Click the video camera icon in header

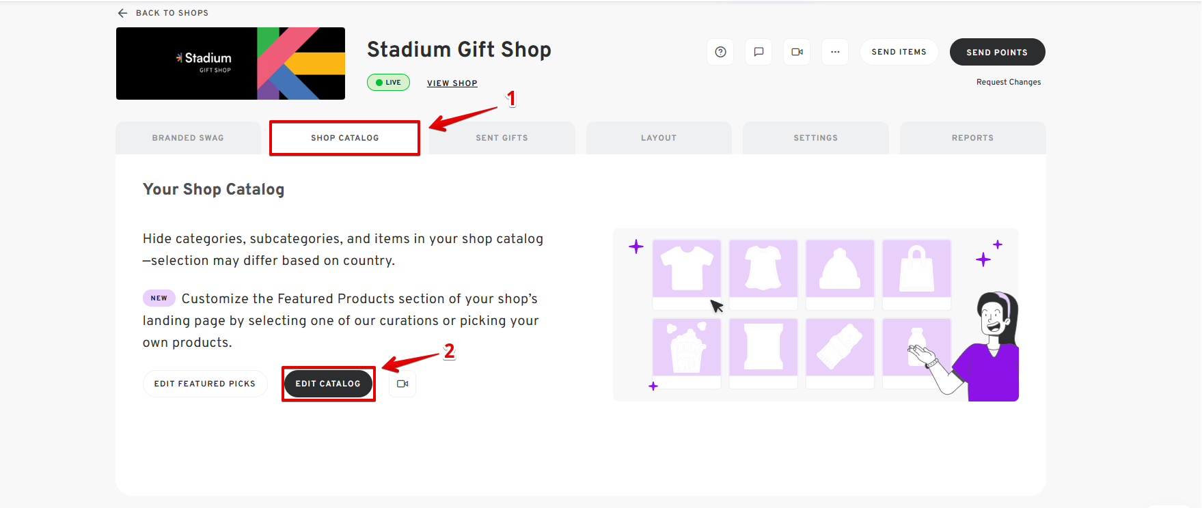click(x=797, y=52)
